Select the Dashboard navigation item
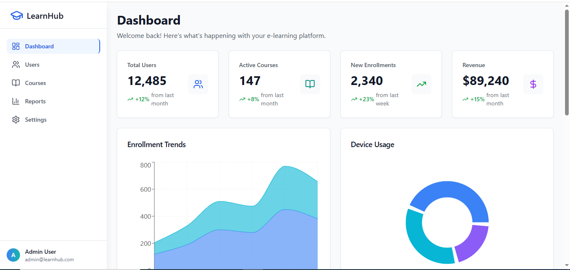Screen dimensions: 570x270 (x=39, y=46)
